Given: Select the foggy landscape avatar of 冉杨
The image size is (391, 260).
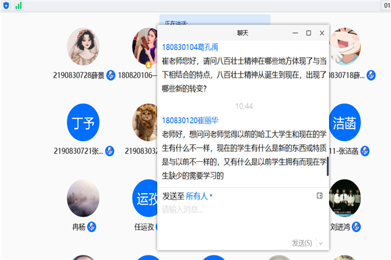Looking at the screenshot, I should click(83, 198).
